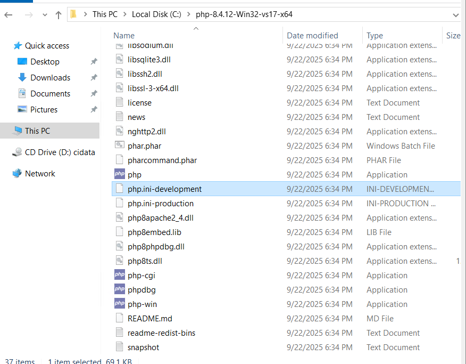Click the libsqlite3.dll file icon

point(120,59)
